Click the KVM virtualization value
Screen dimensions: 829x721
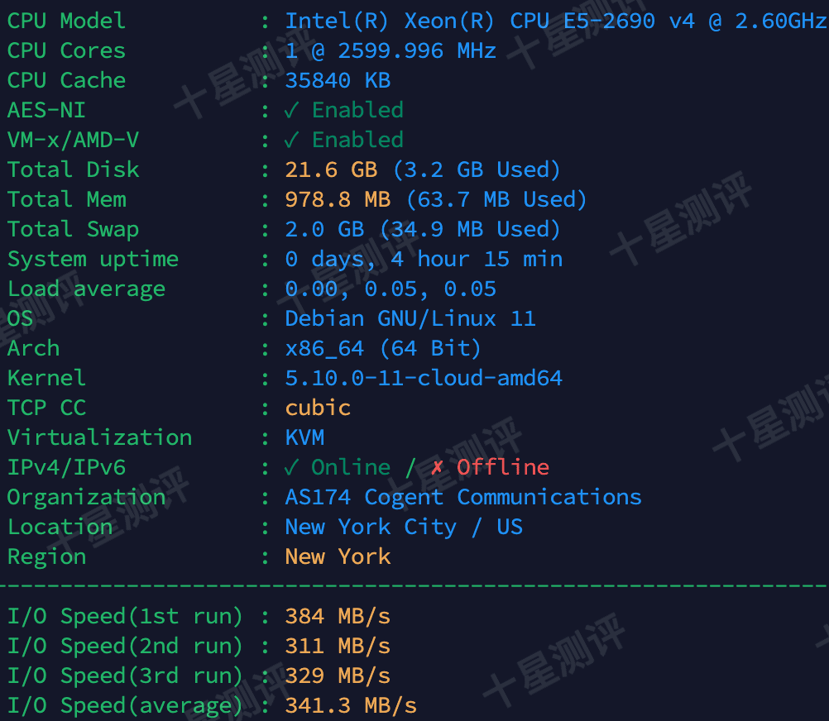[x=304, y=438]
